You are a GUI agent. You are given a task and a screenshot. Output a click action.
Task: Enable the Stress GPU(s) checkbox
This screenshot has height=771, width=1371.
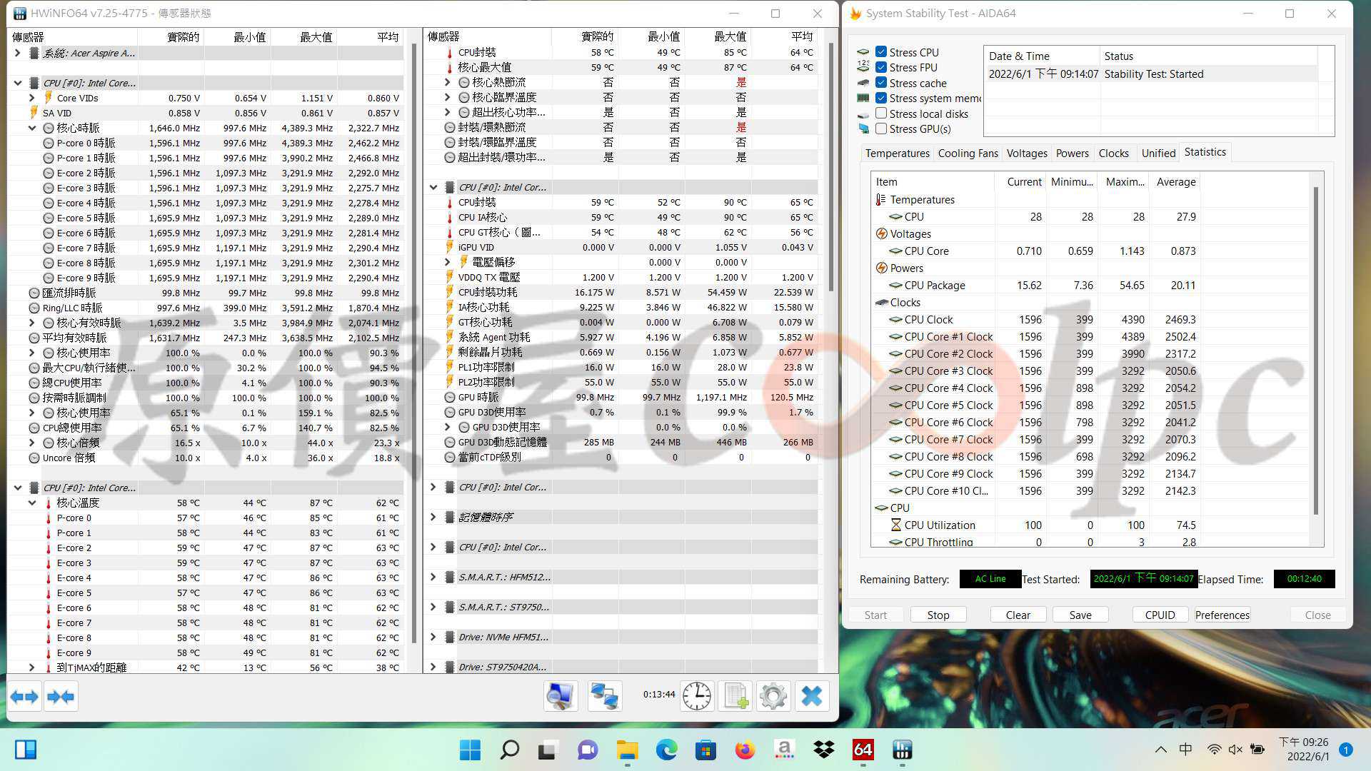pos(881,128)
